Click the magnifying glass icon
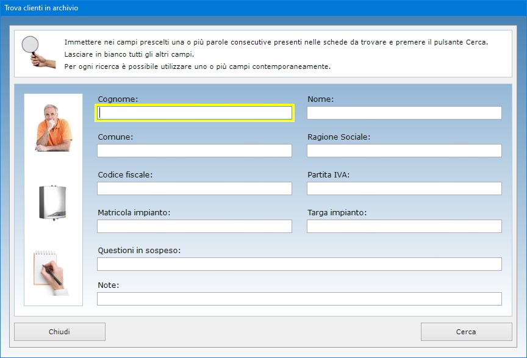527x358 pixels. 38,52
